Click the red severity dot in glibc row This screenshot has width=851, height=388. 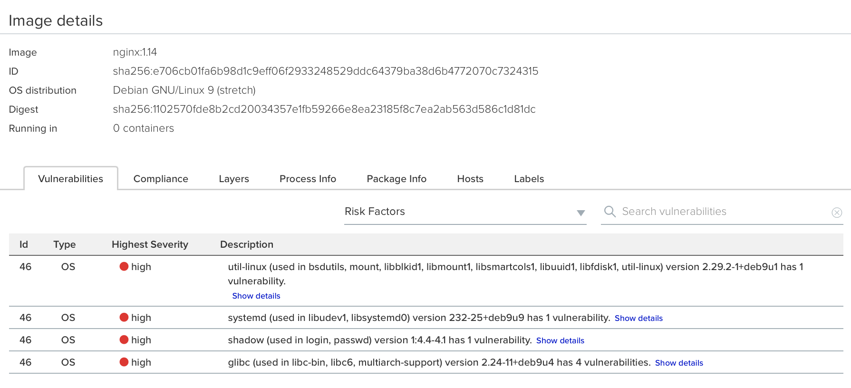[124, 362]
